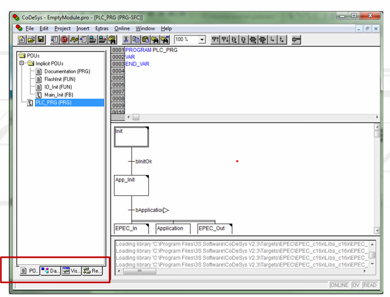Select the Init step box

[131, 137]
